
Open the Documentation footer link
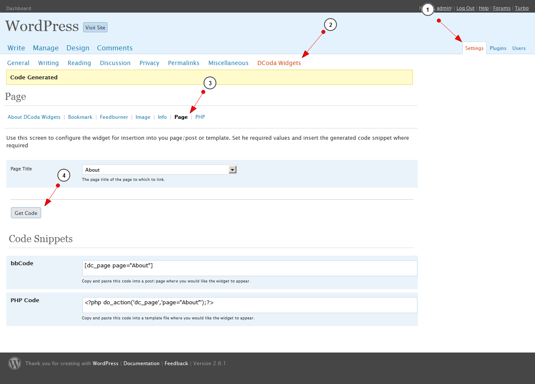142,363
